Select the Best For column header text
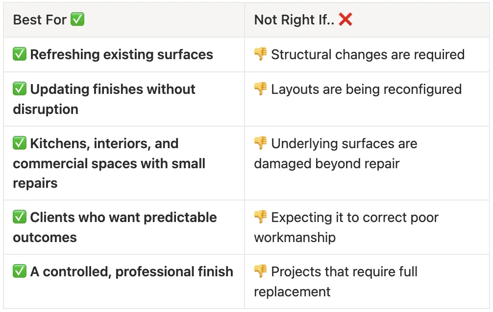 (x=40, y=20)
